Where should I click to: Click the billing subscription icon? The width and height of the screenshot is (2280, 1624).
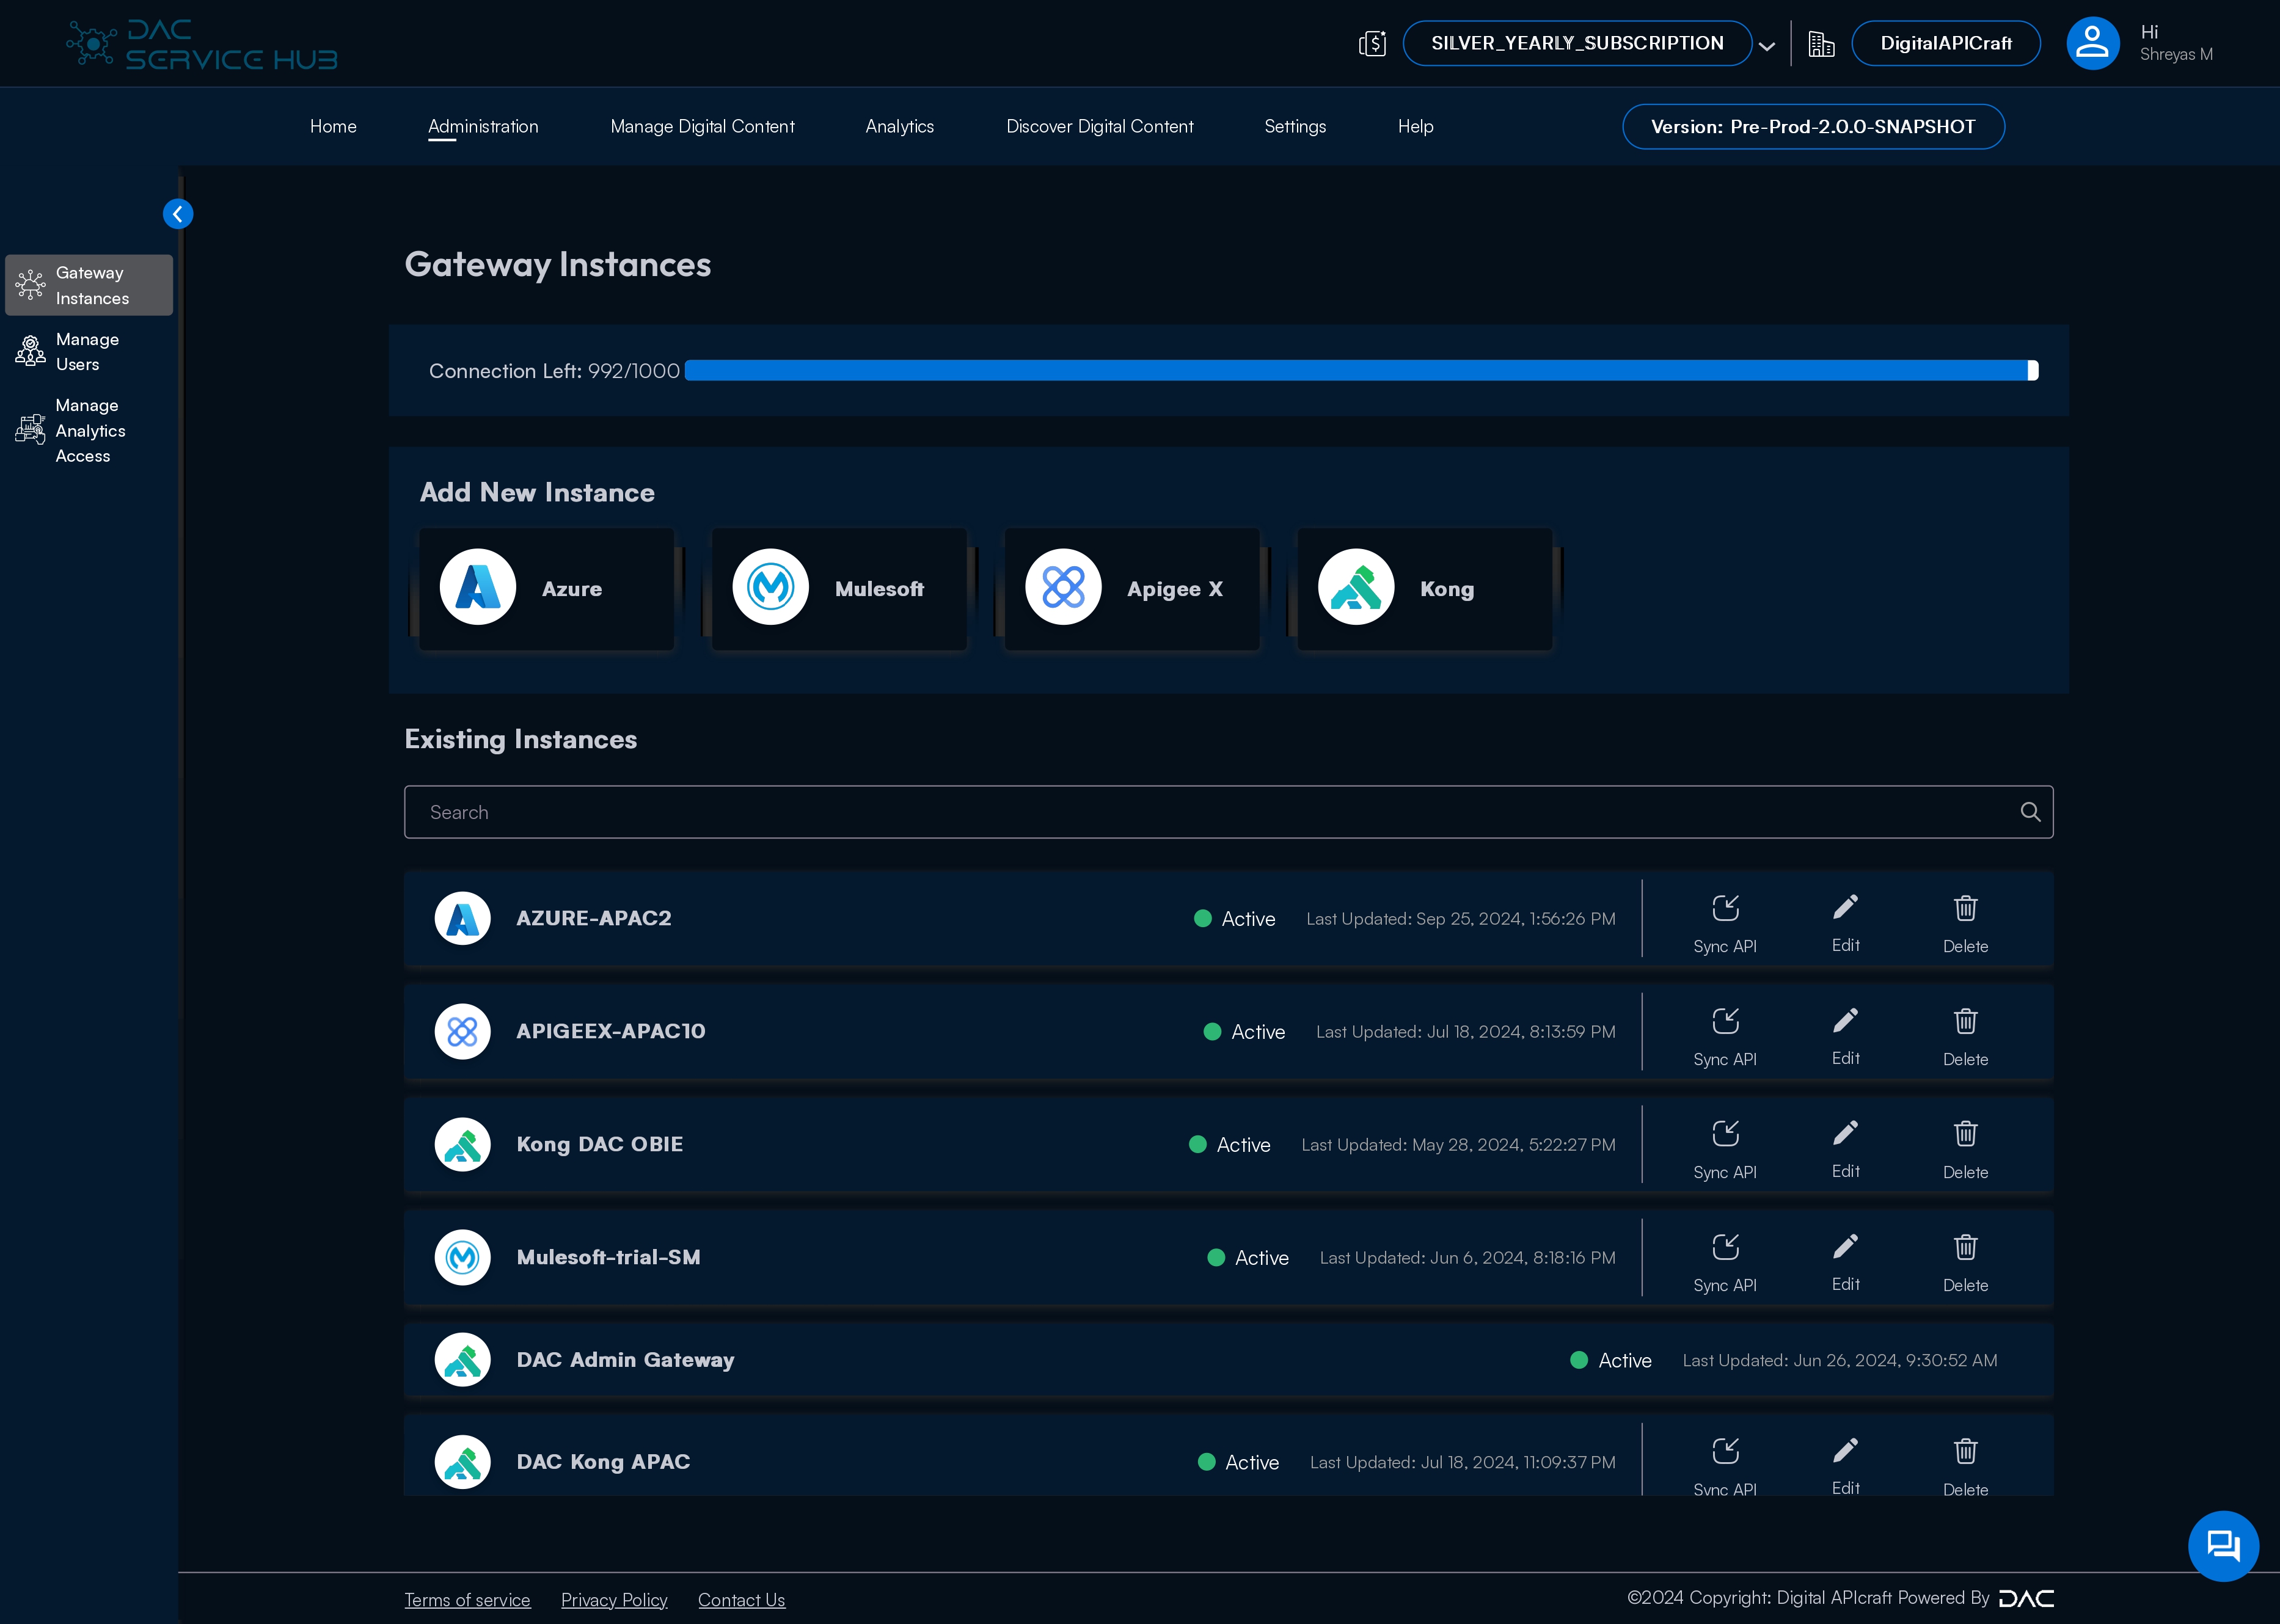pos(1372,44)
